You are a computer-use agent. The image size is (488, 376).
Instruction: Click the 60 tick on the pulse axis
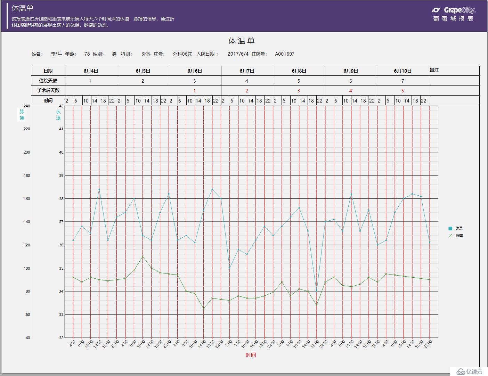click(x=28, y=314)
